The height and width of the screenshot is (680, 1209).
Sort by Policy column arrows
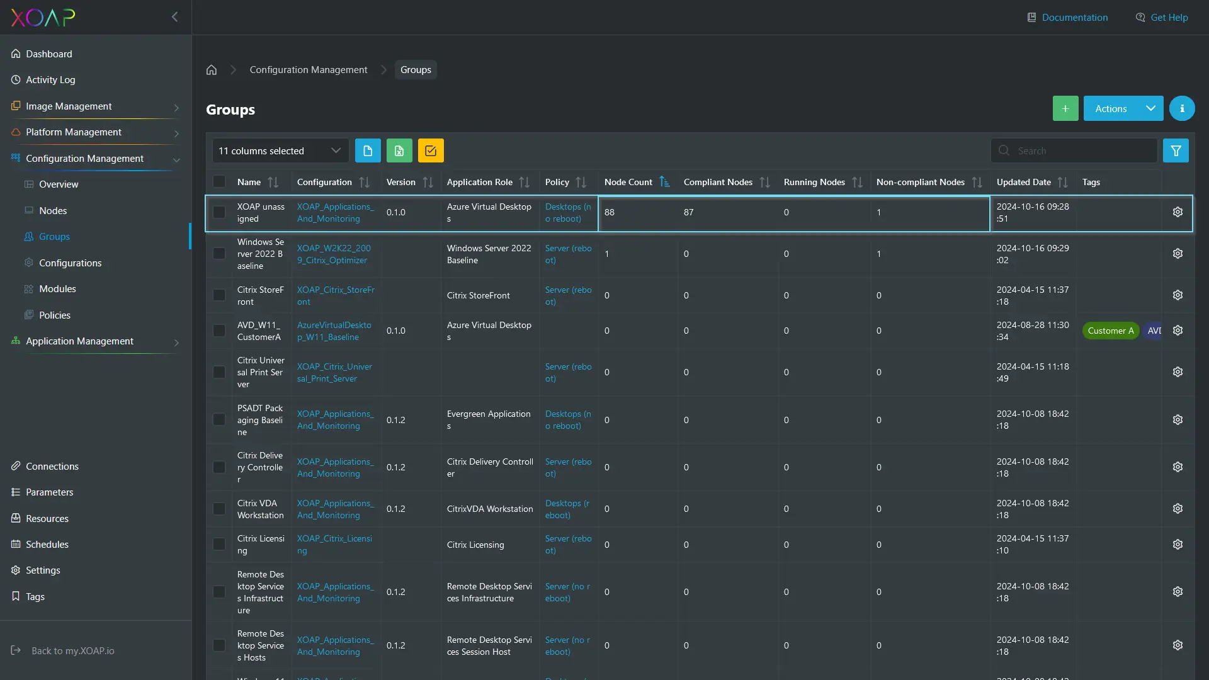[x=581, y=182]
